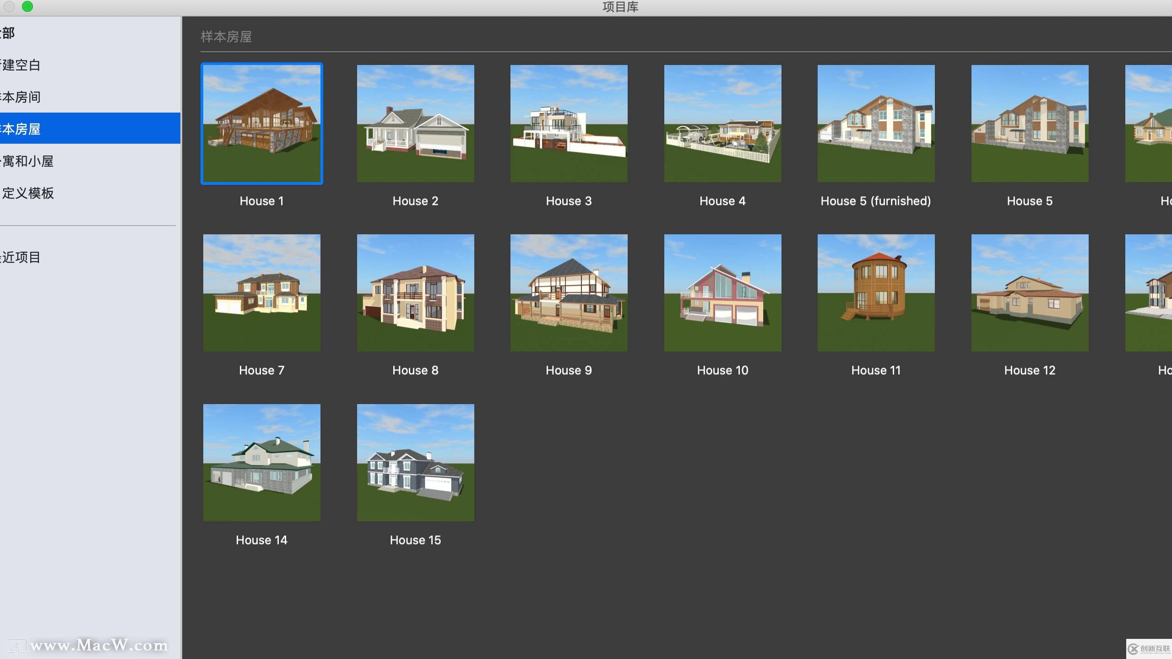Open House 9 timber-frame sample

click(569, 292)
